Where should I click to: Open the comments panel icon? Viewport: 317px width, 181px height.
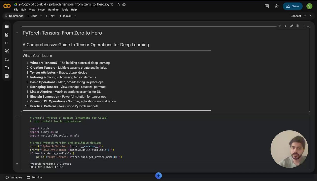point(267,6)
